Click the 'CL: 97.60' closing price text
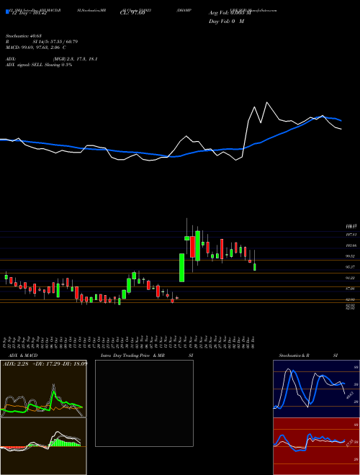360x475 pixels. tap(132, 13)
